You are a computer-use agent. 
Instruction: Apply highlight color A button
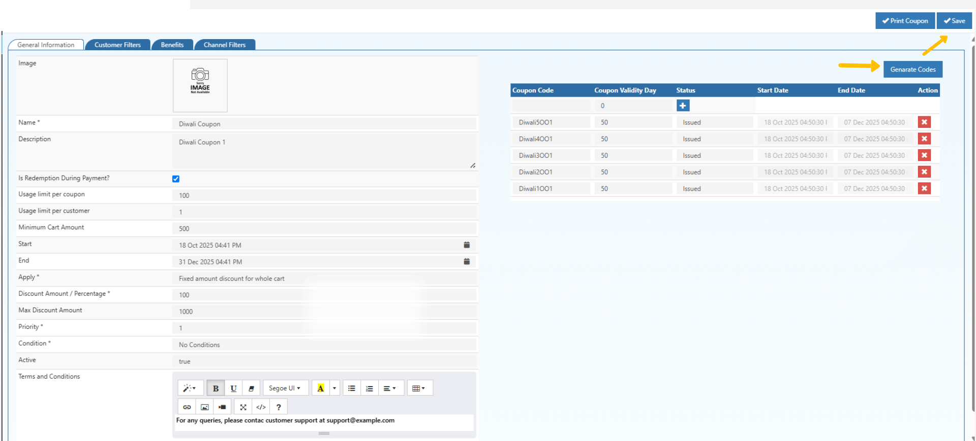[x=321, y=388]
